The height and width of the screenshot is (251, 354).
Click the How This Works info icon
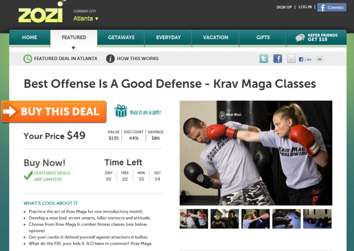110,59
